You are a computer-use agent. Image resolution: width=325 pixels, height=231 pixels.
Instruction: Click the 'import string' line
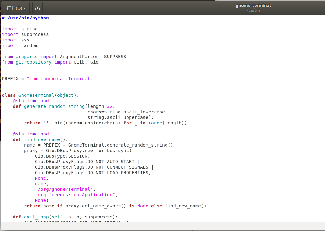coord(20,29)
